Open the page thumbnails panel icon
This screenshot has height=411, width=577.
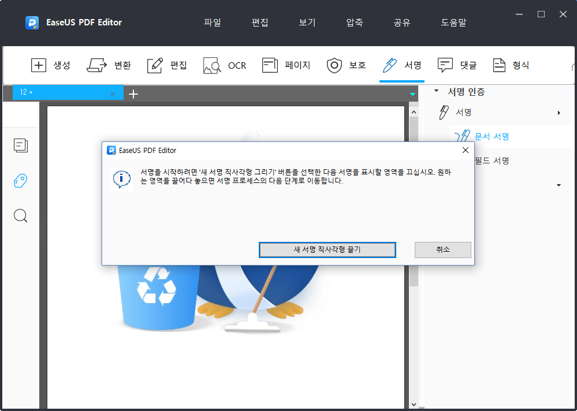(21, 145)
